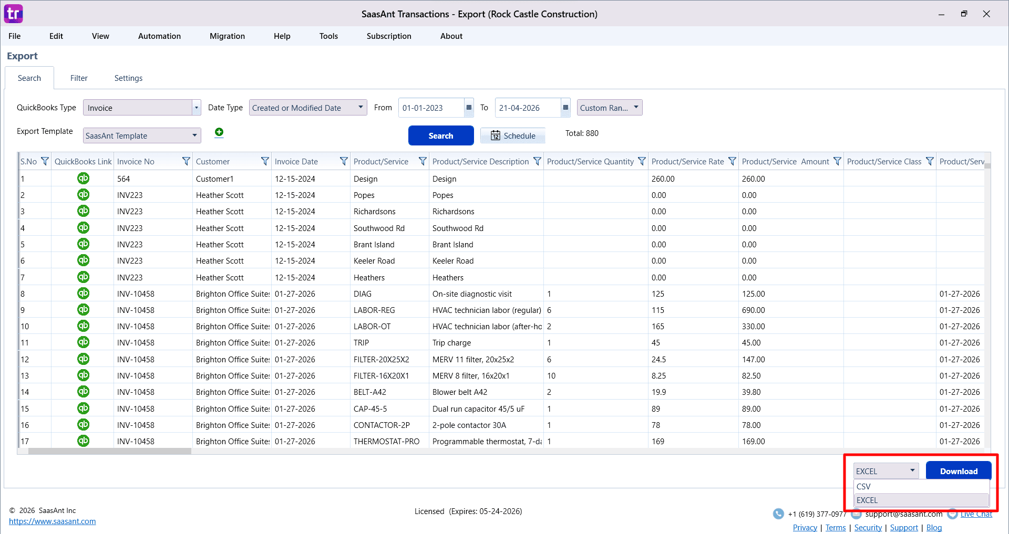Image resolution: width=1009 pixels, height=534 pixels.
Task: Click the Download button
Action: (x=959, y=471)
